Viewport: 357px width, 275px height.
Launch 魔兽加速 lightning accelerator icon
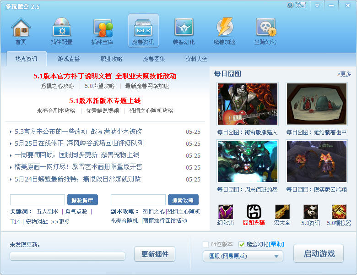[x=224, y=31]
